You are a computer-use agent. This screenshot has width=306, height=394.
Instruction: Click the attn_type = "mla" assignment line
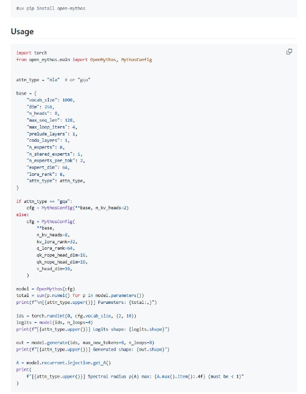(x=53, y=79)
